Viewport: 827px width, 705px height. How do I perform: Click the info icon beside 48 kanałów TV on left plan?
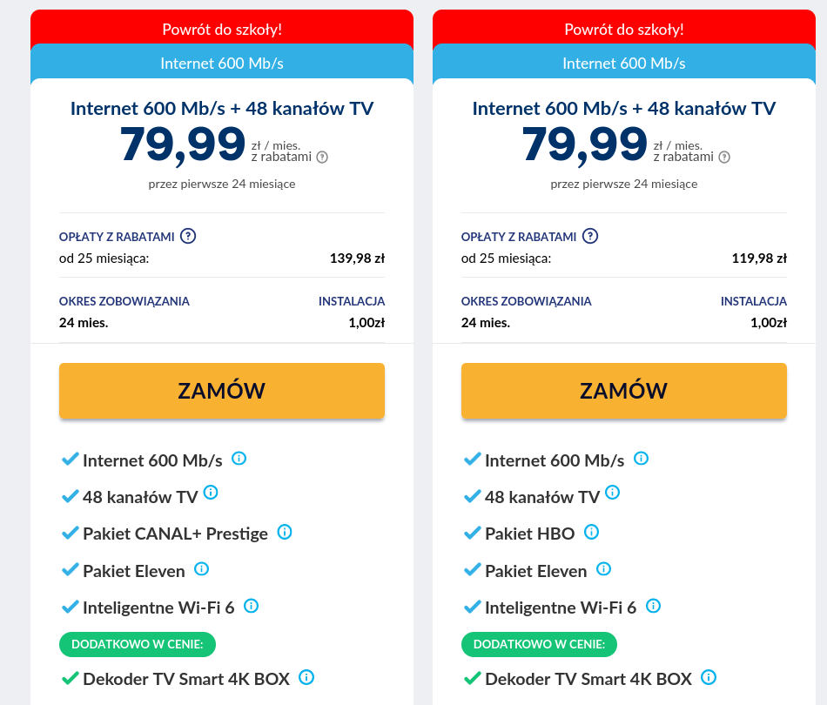pos(210,491)
